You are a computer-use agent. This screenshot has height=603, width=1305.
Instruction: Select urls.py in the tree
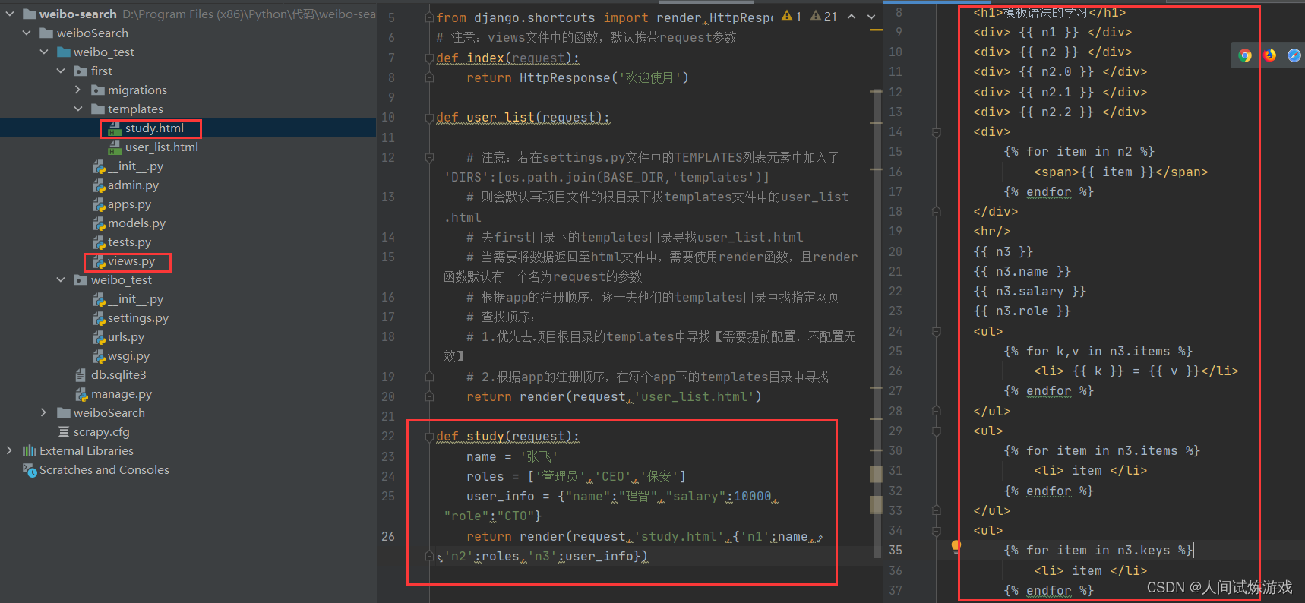click(x=126, y=337)
